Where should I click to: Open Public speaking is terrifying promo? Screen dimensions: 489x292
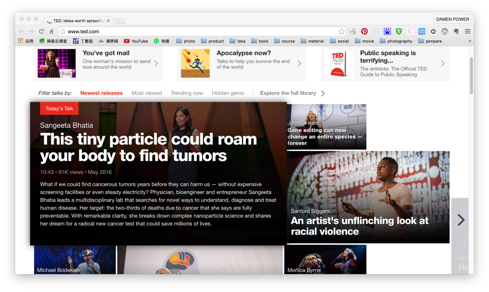pyautogui.click(x=385, y=63)
